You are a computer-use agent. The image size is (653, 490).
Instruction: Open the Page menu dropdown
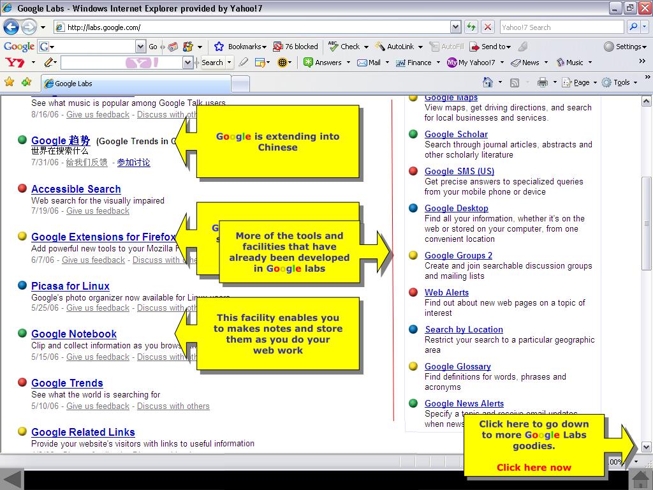click(580, 82)
